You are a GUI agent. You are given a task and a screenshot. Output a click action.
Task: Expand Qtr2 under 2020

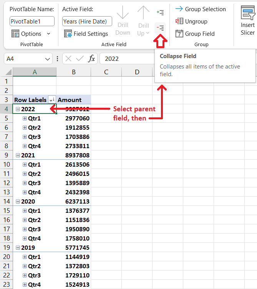pos(25,220)
